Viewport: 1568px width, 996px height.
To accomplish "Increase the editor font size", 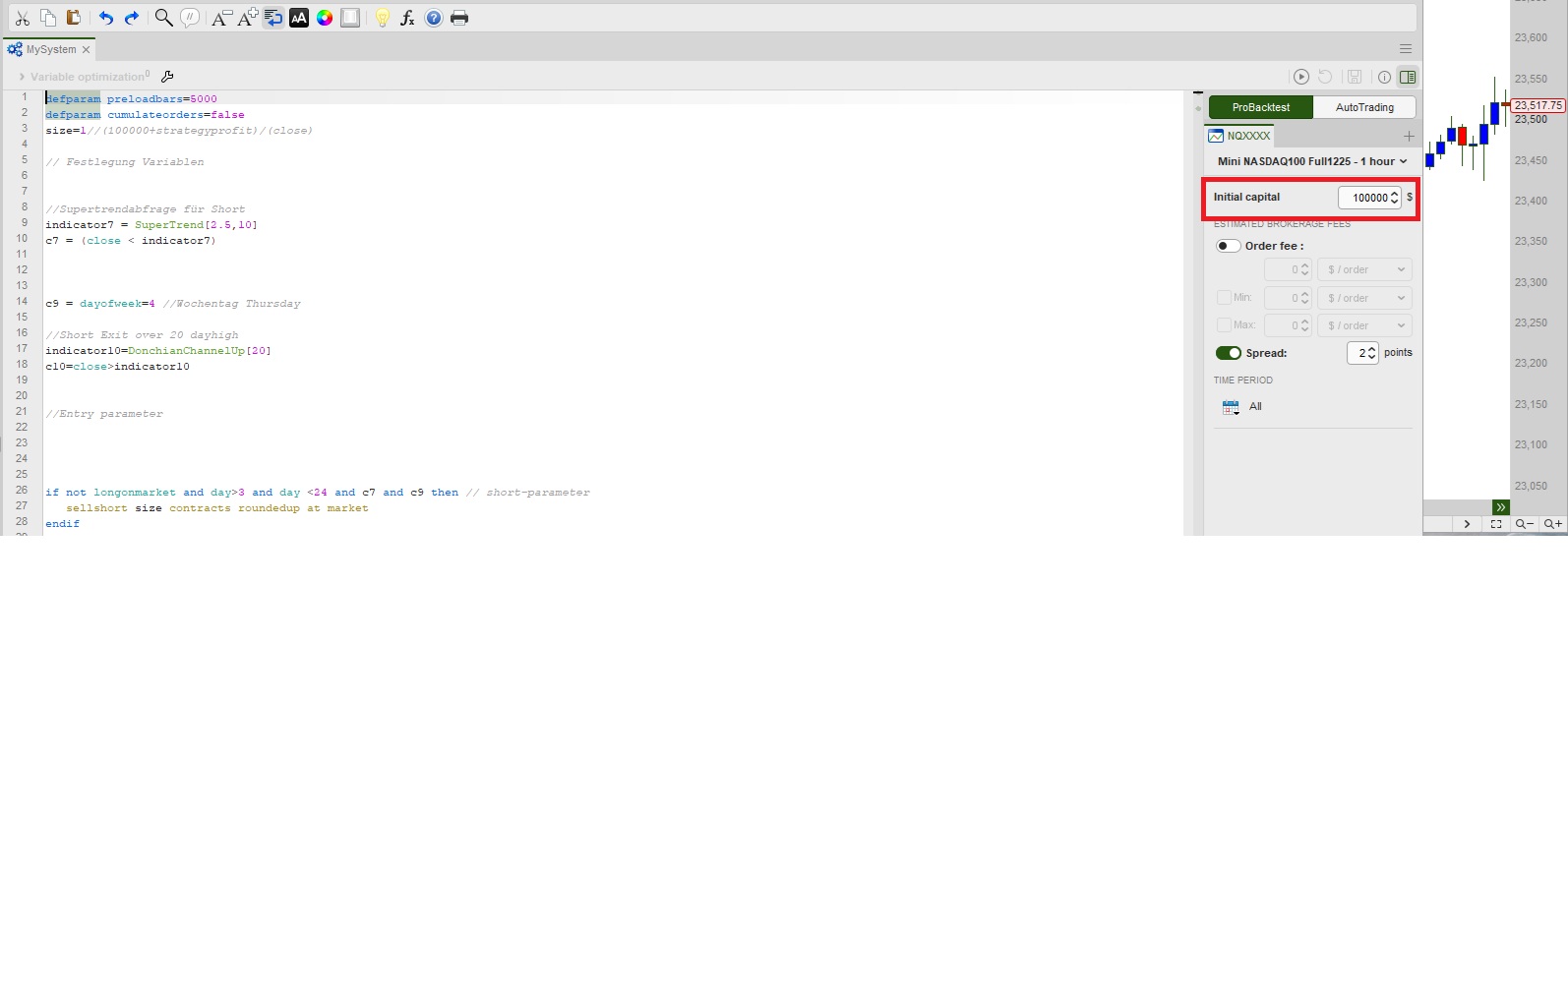I will (x=248, y=18).
